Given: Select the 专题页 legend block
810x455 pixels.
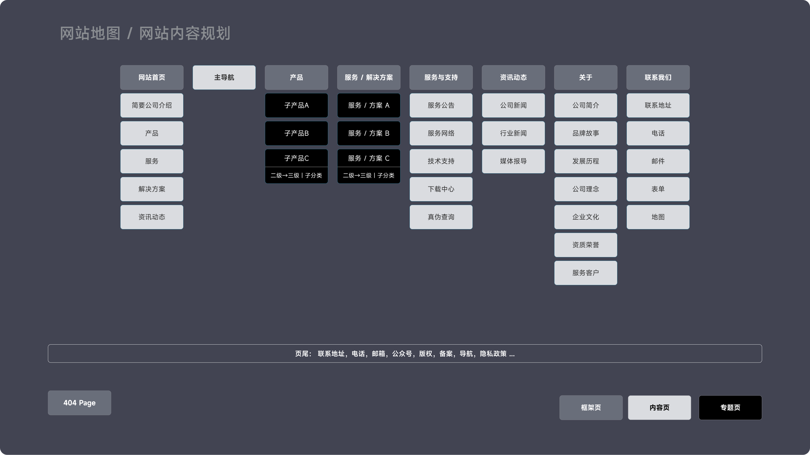Looking at the screenshot, I should click(x=730, y=408).
